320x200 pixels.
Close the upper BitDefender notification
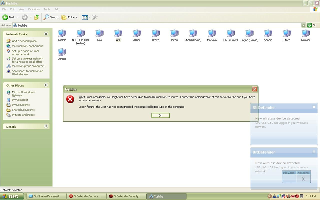pyautogui.click(x=314, y=107)
